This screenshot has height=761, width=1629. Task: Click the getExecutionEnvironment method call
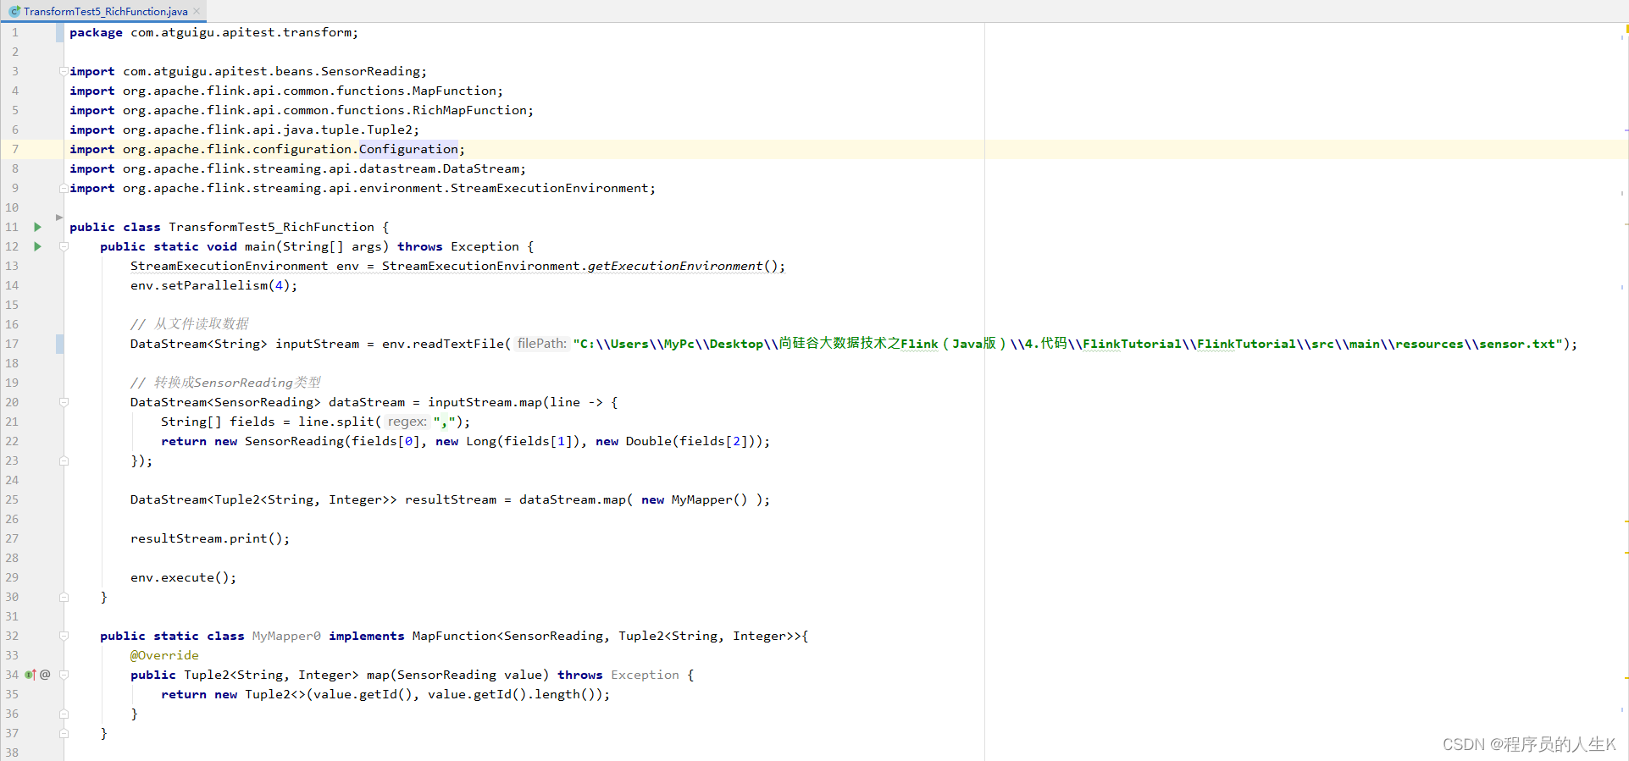tap(674, 266)
